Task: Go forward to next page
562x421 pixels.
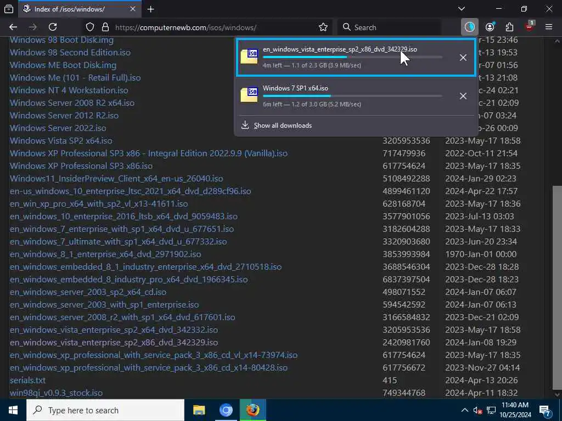Action: point(33,27)
